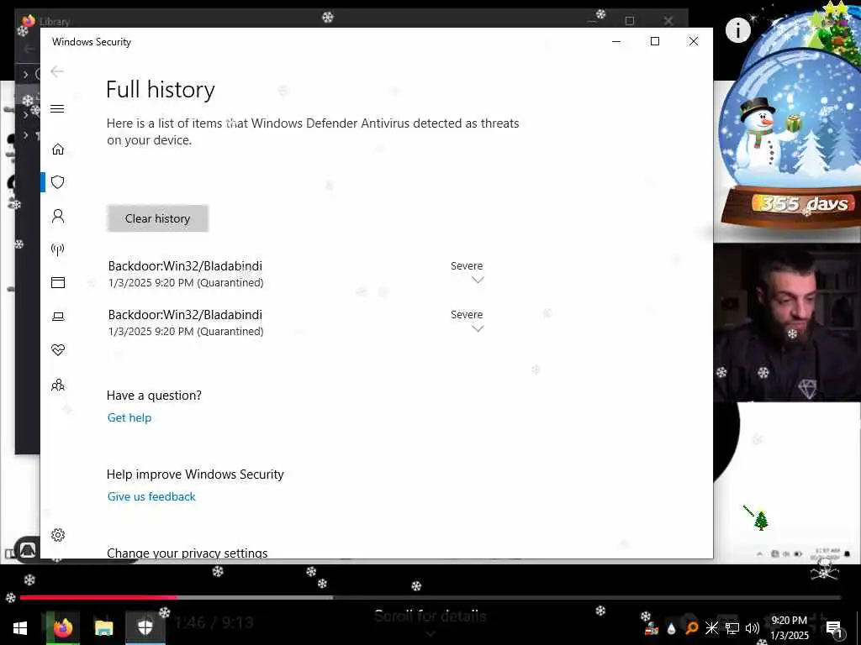Open the taskbar clock showing 9:20 PM

(789, 627)
